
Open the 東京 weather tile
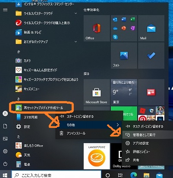click(x=124, y=92)
